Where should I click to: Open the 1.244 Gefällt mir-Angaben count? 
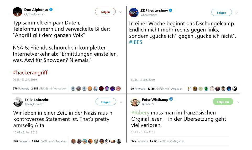[49, 141]
